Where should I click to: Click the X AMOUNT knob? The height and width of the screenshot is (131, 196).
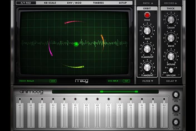(x=147, y=49)
